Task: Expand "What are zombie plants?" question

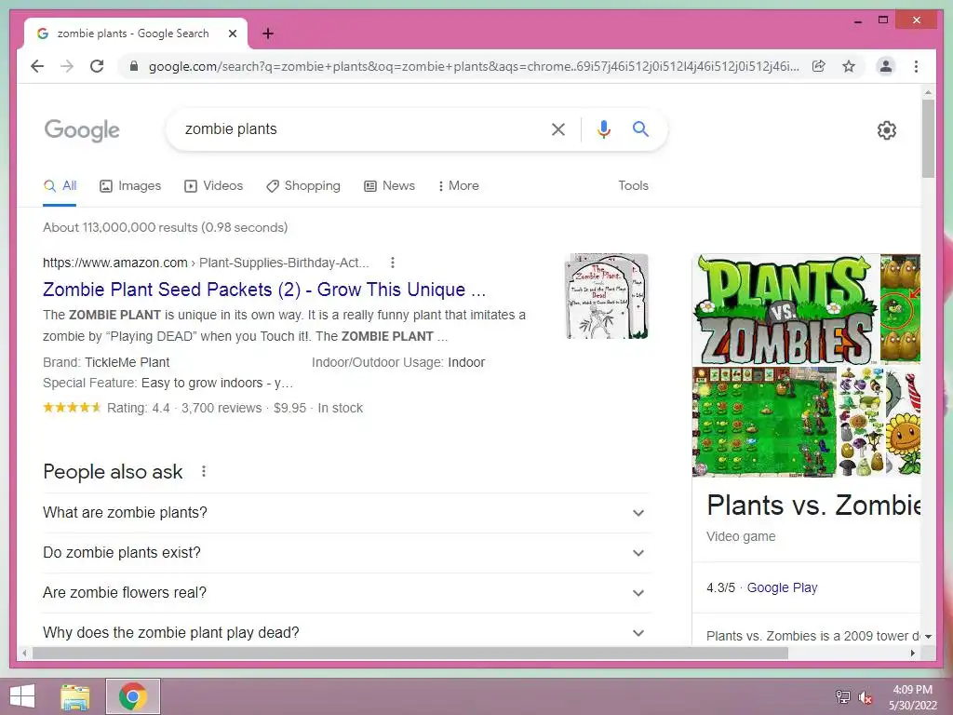Action: tap(346, 513)
